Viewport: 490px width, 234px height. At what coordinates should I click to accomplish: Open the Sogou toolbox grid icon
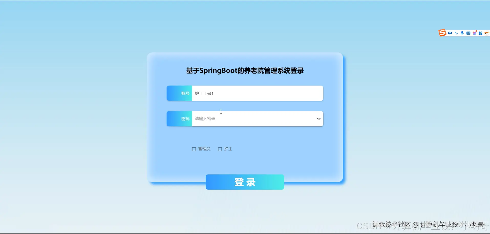tap(481, 33)
